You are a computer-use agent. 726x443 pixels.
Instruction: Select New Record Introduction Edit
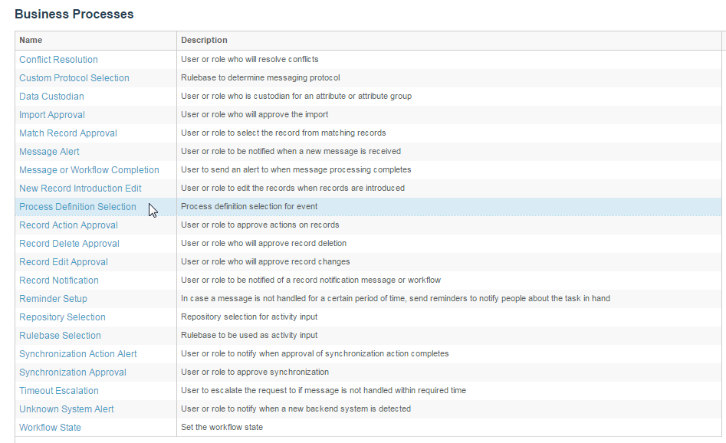point(80,189)
